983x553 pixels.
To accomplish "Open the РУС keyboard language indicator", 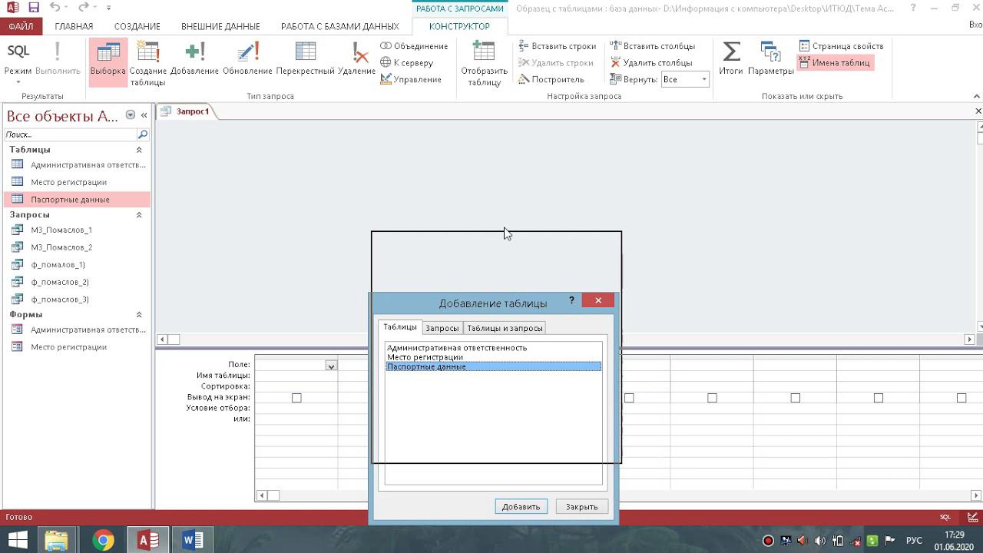I will point(914,541).
